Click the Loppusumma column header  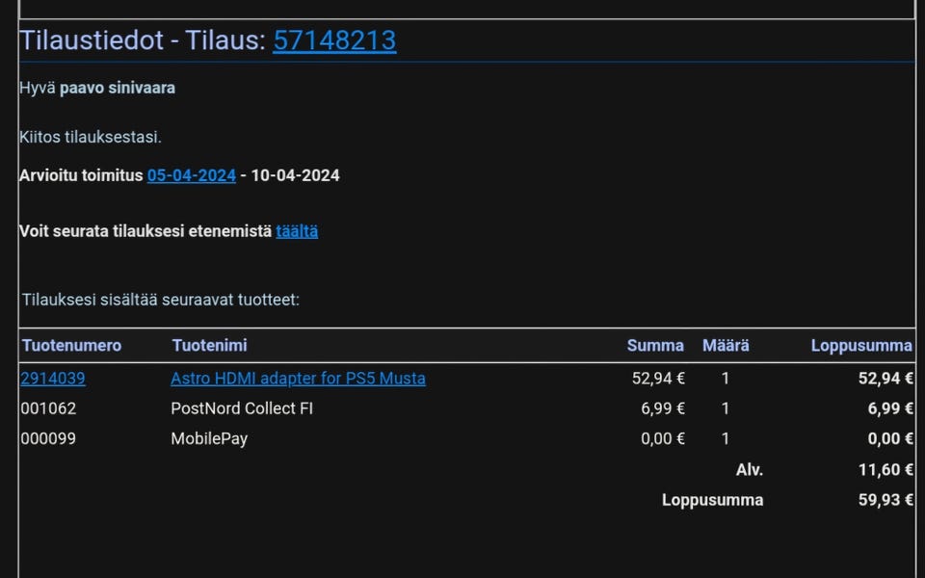(x=861, y=345)
